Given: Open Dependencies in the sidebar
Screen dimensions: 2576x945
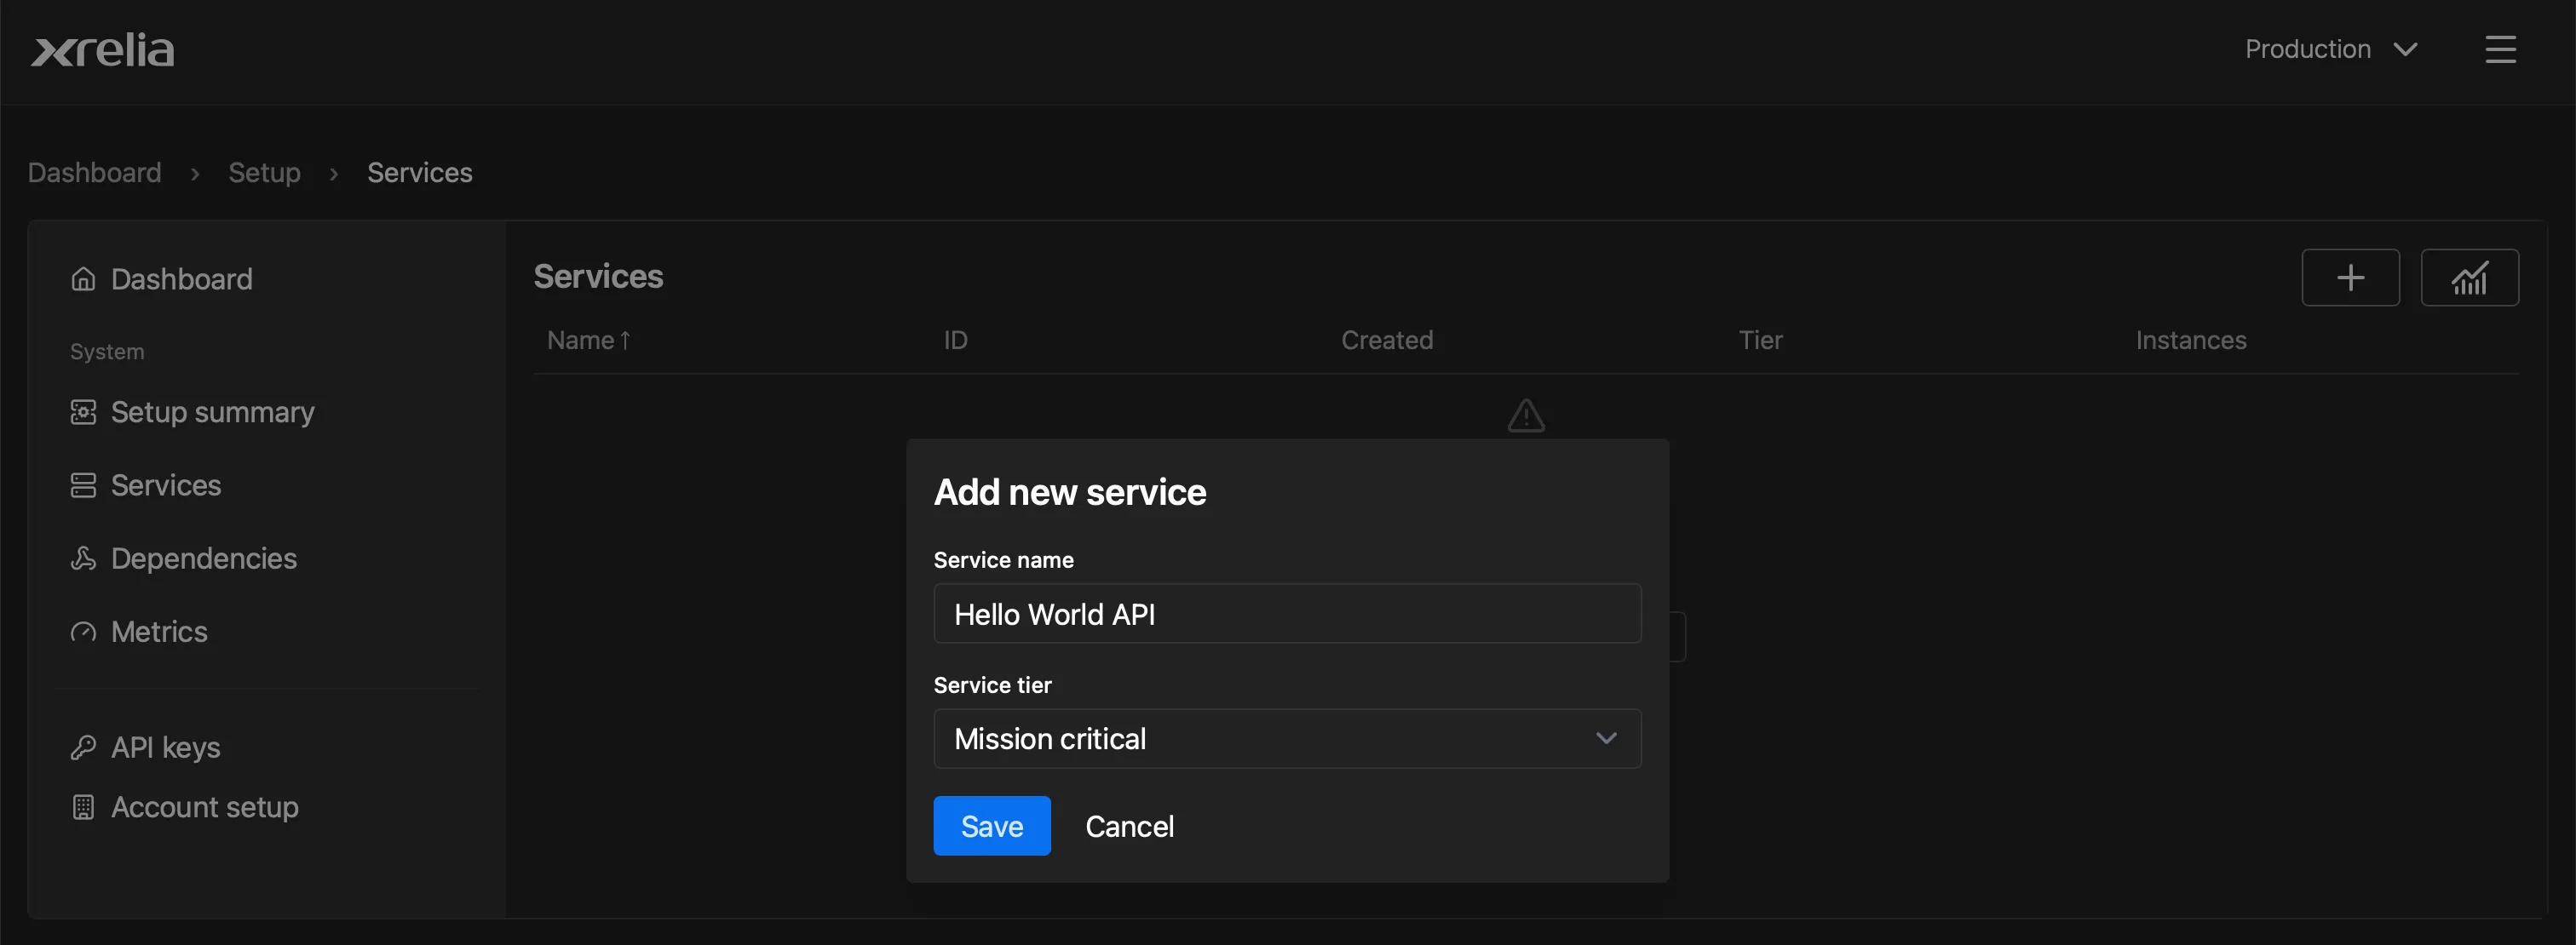Looking at the screenshot, I should pos(183,558).
